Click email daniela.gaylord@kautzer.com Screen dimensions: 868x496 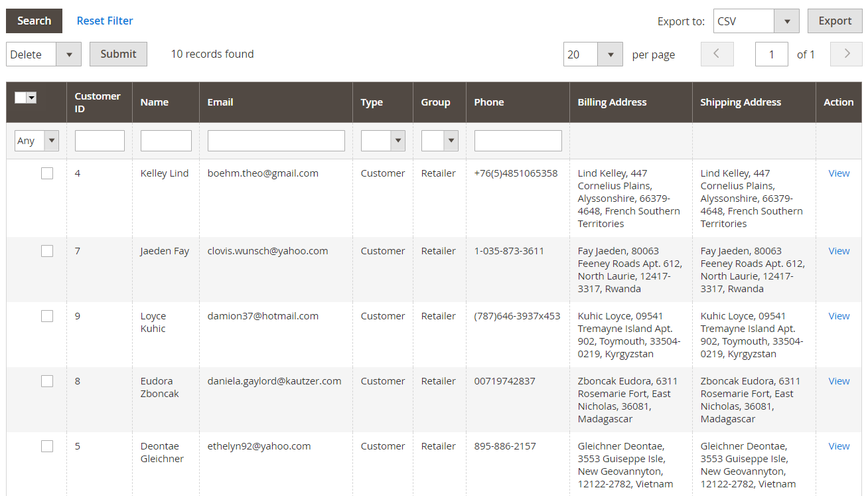[x=274, y=381]
